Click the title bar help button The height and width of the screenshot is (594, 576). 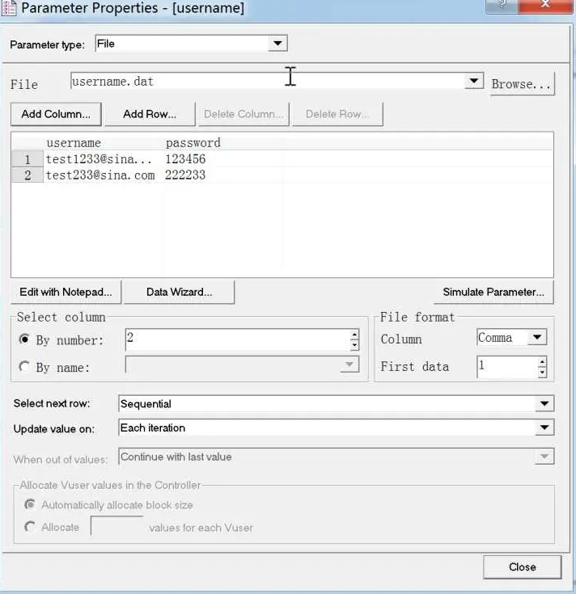tap(502, 6)
